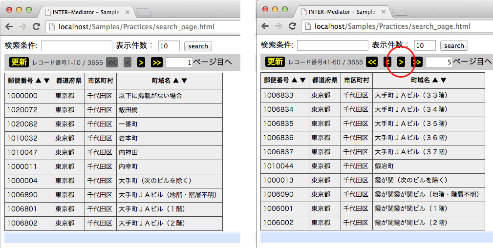The image size is (493, 248).
Task: Sort 町域名 descending in records 1-10 window
Action: click(x=184, y=81)
